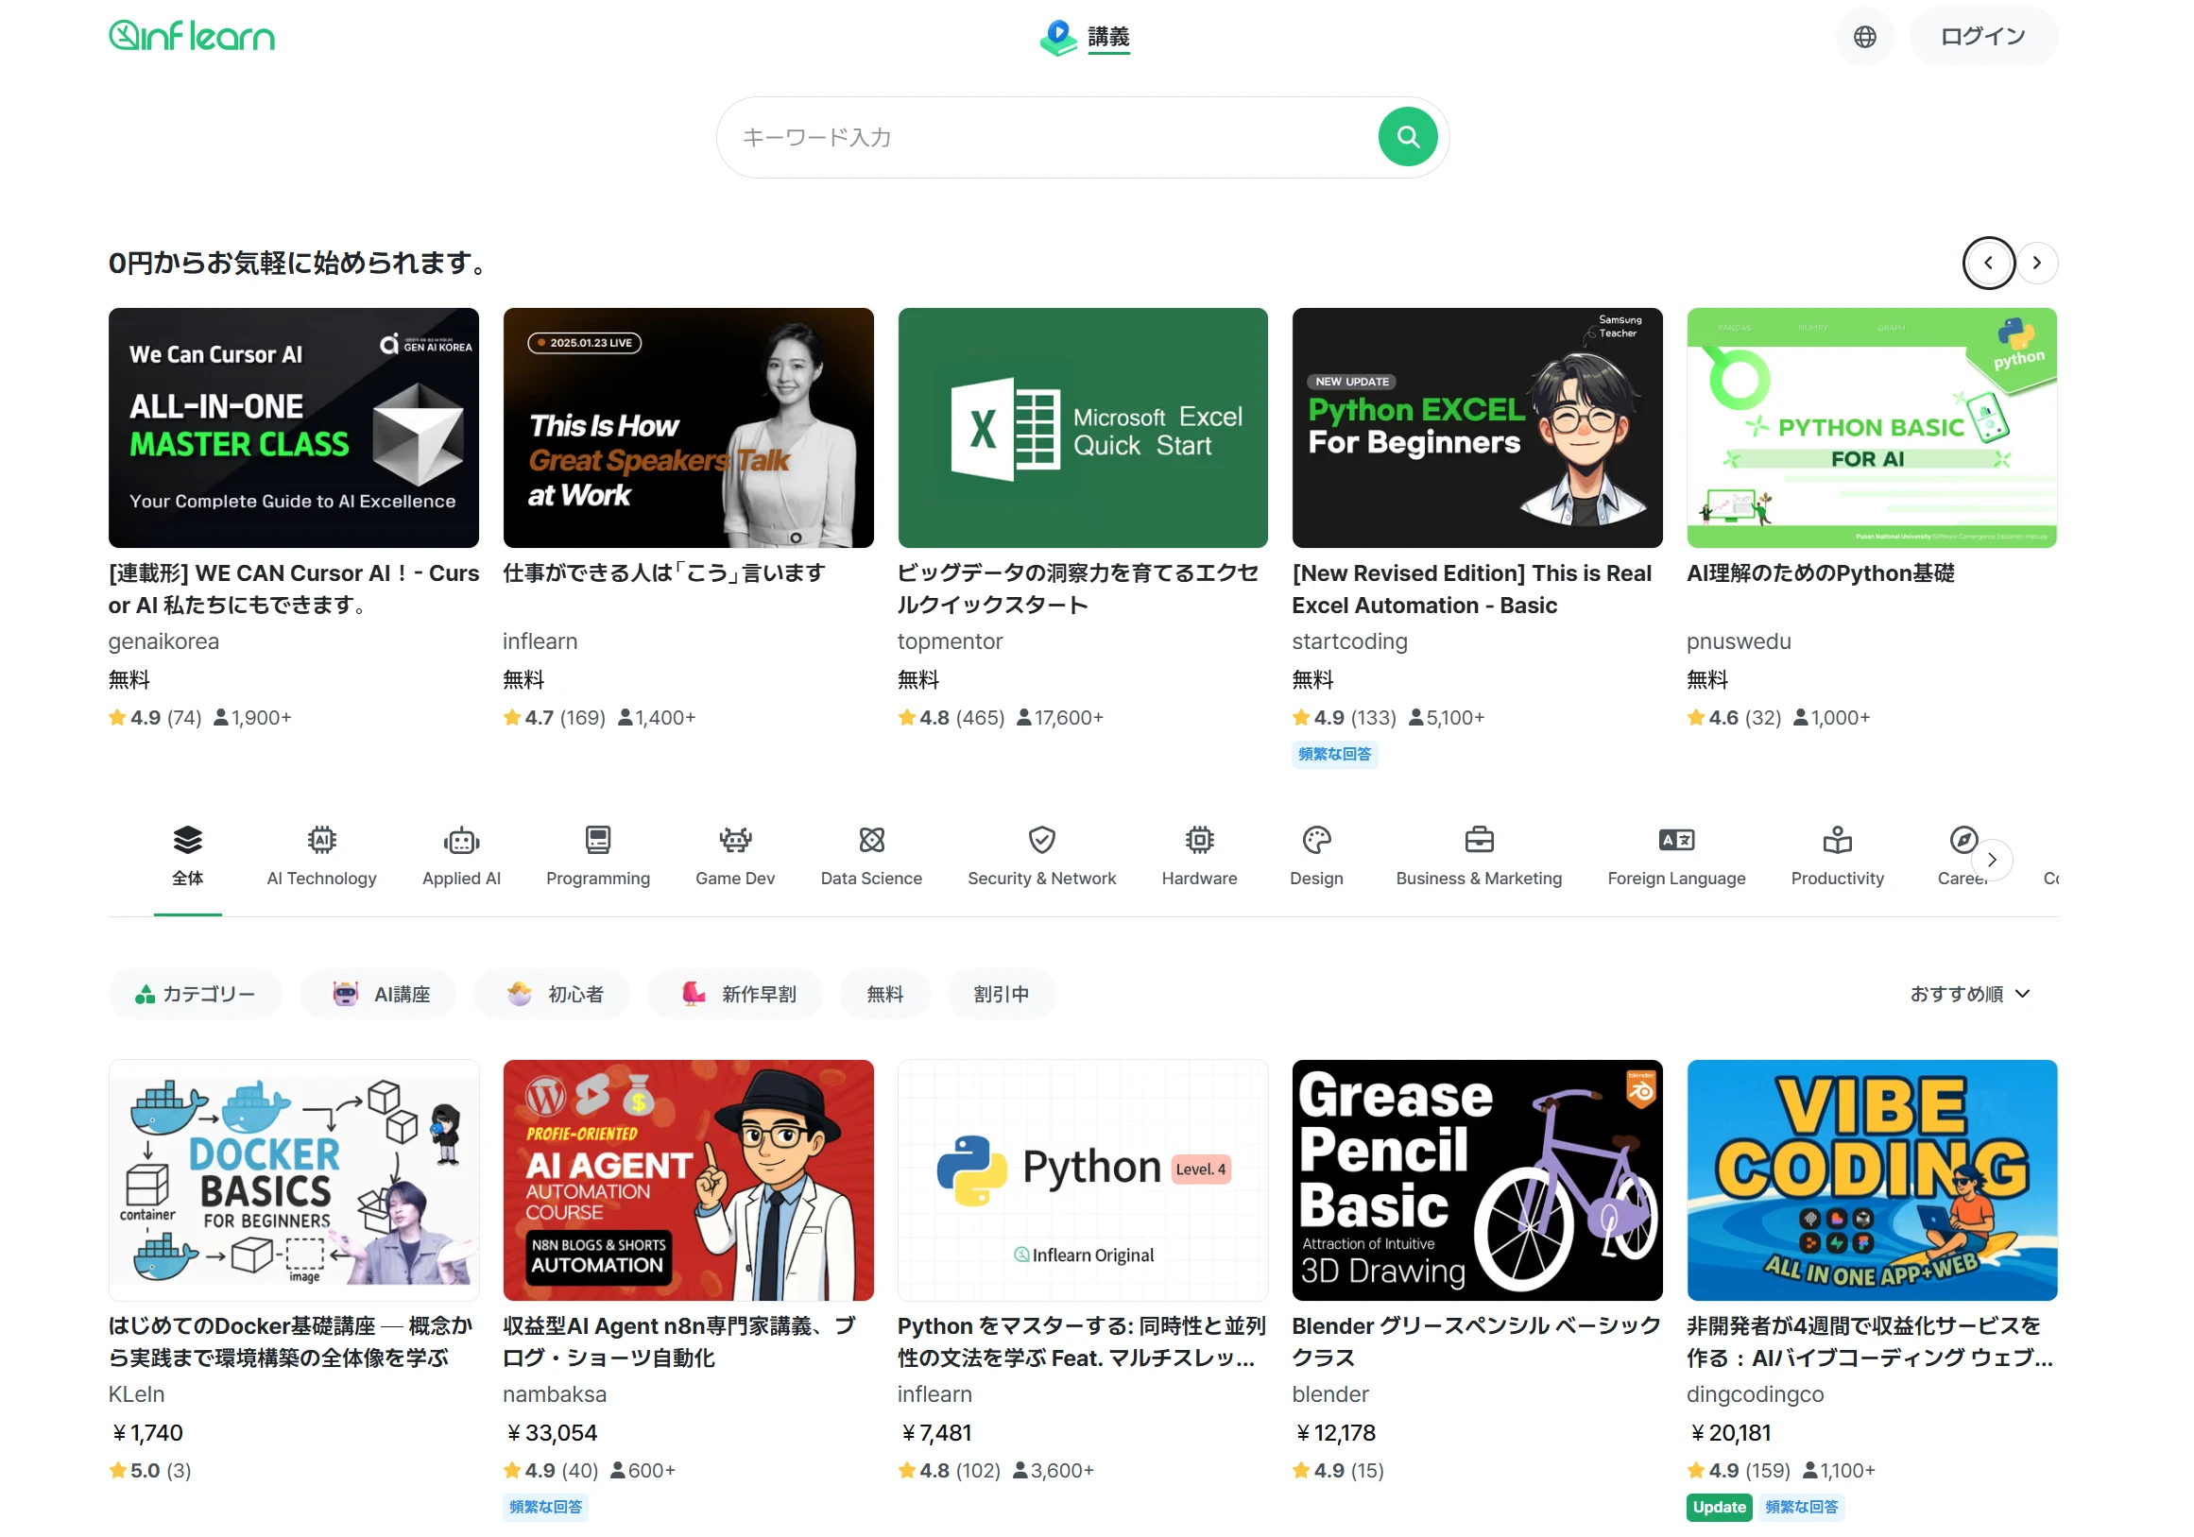This screenshot has height=1537, width=2194.
Task: Click the Inflearn logo
Action: (192, 36)
